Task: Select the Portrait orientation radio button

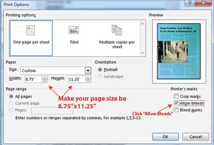Action: coord(100,70)
